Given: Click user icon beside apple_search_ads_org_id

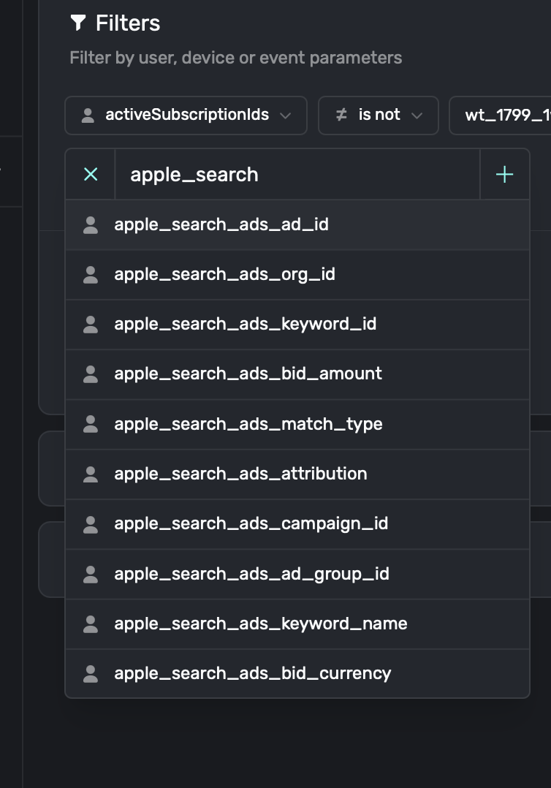Looking at the screenshot, I should 91,275.
